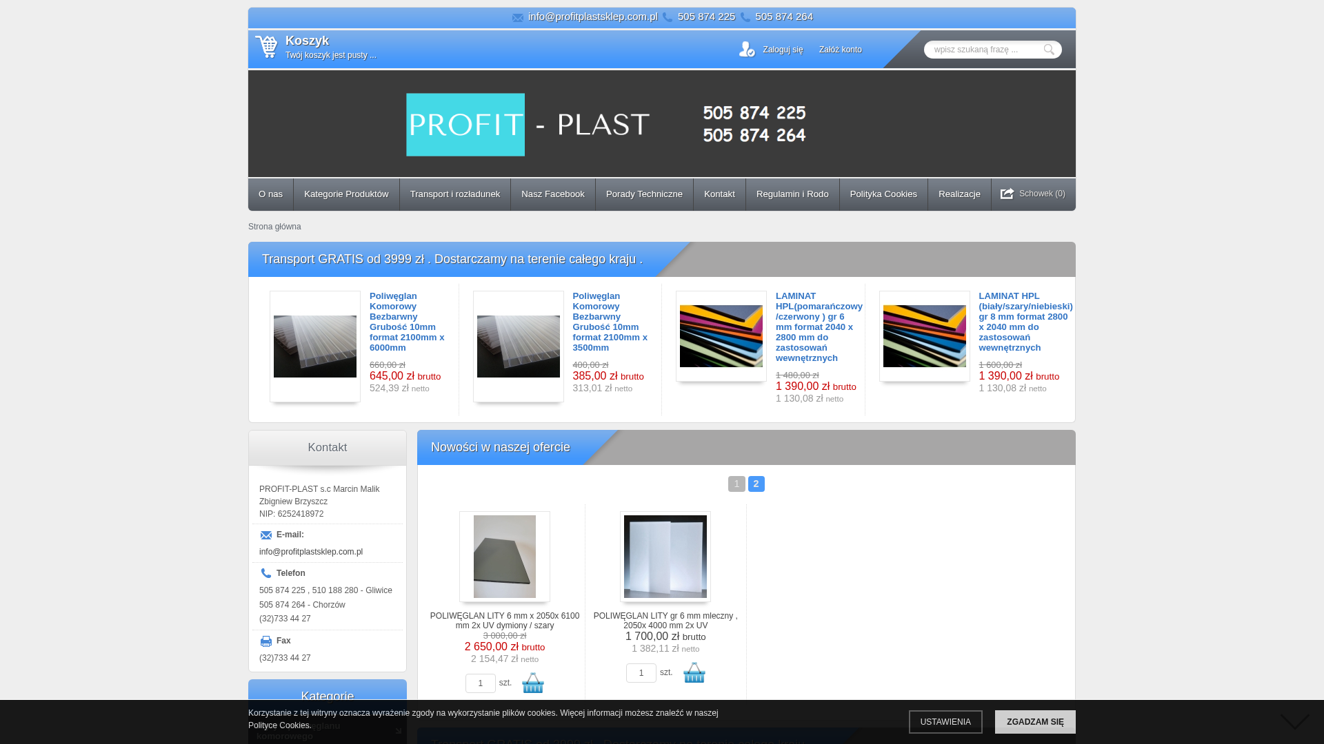Viewport: 1324px width, 744px height.
Task: Click quantity field for POLIWĘGLAN LITY dymiony
Action: 481,683
